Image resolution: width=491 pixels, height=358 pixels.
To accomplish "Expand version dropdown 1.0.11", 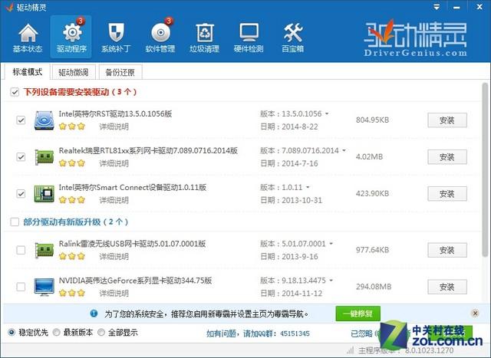I will click(308, 188).
